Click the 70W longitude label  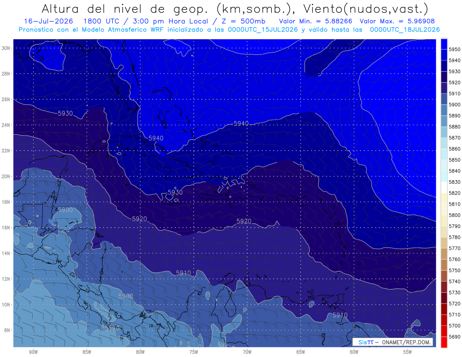(x=247, y=352)
